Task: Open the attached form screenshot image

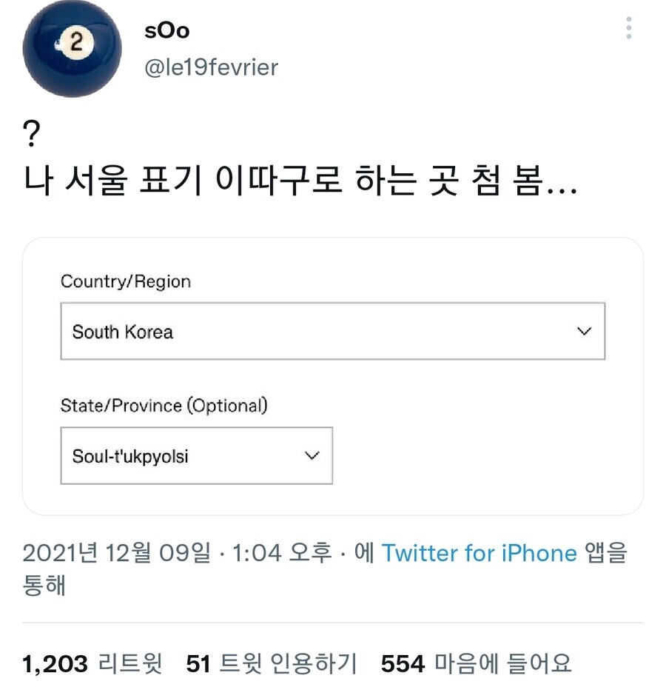Action: 333,376
